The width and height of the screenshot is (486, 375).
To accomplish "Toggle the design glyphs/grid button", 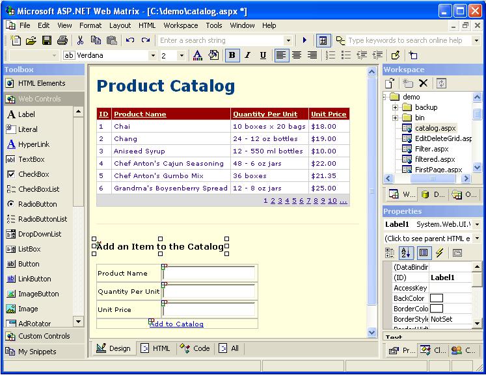I will (x=323, y=40).
